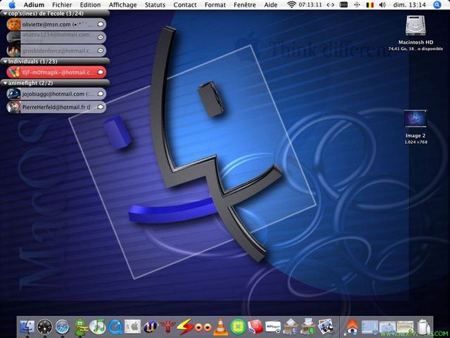
Task: Select contact PierreHerfeld@hotmail.fr
Action: tap(56, 107)
